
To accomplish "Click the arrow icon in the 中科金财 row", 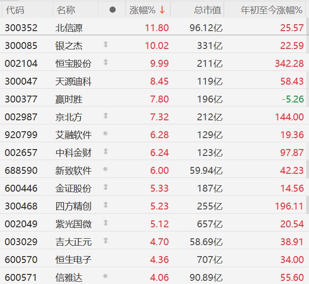I will tap(106, 151).
